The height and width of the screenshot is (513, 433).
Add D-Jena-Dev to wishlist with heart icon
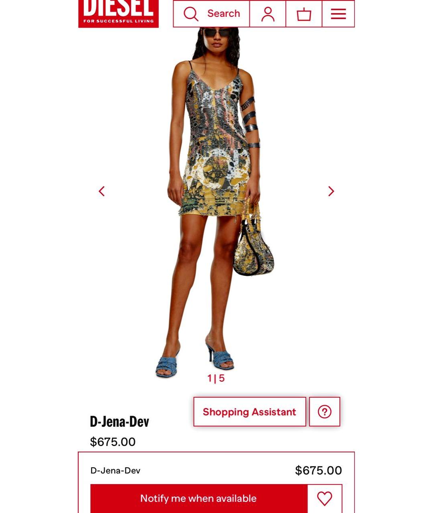(325, 499)
